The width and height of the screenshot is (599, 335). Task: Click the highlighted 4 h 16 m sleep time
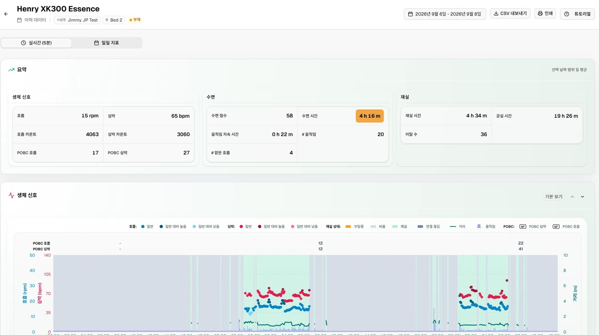click(370, 116)
